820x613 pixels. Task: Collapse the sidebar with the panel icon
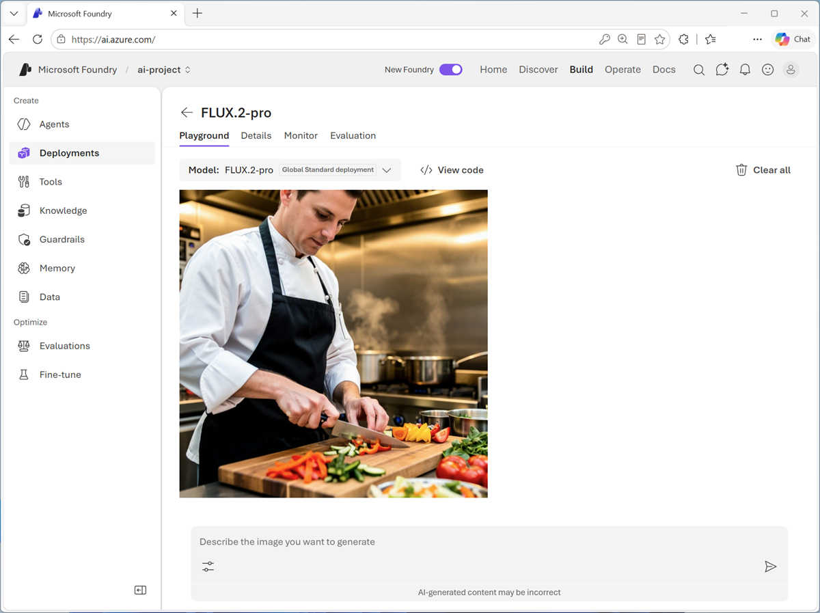click(140, 590)
